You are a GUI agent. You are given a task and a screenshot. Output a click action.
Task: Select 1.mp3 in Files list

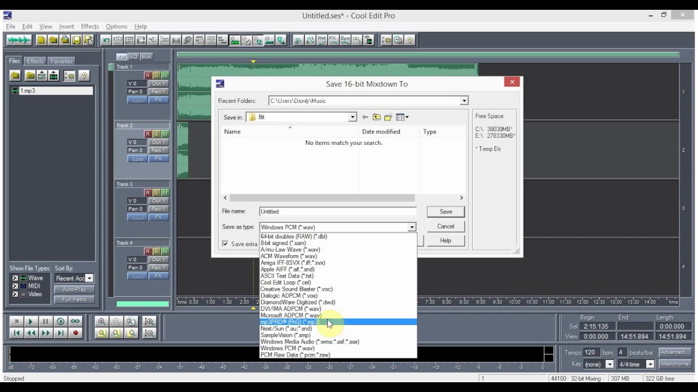click(x=52, y=91)
